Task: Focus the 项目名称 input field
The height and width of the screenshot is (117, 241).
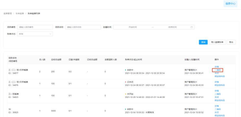Action: [83, 27]
